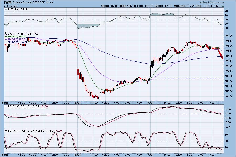Click the 186.5 price axis label
The height and width of the screenshot is (157, 236).
coord(229,41)
